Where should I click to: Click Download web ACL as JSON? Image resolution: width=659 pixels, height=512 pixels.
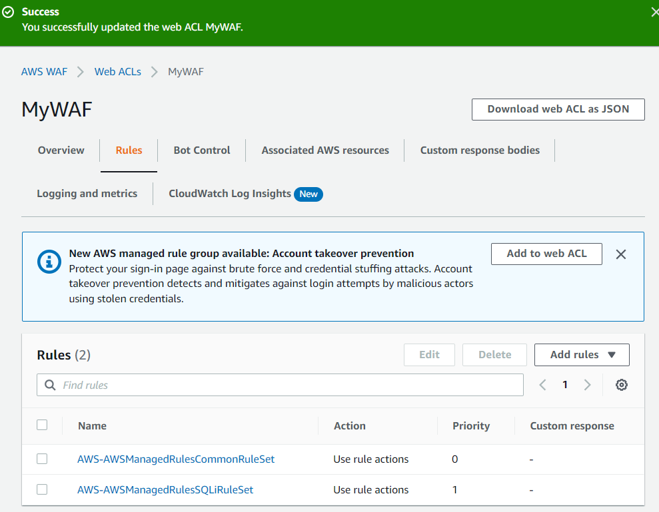[x=558, y=109]
